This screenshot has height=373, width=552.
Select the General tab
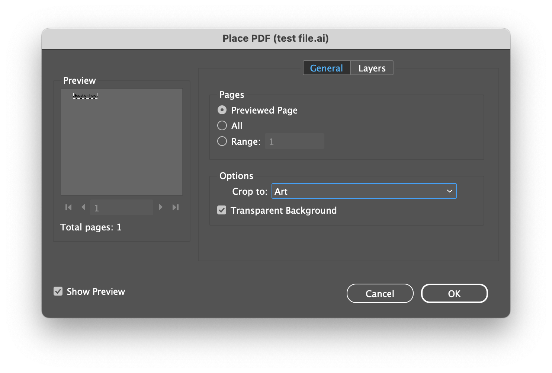[x=326, y=68]
